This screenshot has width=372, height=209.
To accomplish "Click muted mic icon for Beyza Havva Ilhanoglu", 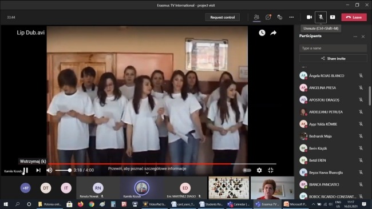I will click(361, 172).
